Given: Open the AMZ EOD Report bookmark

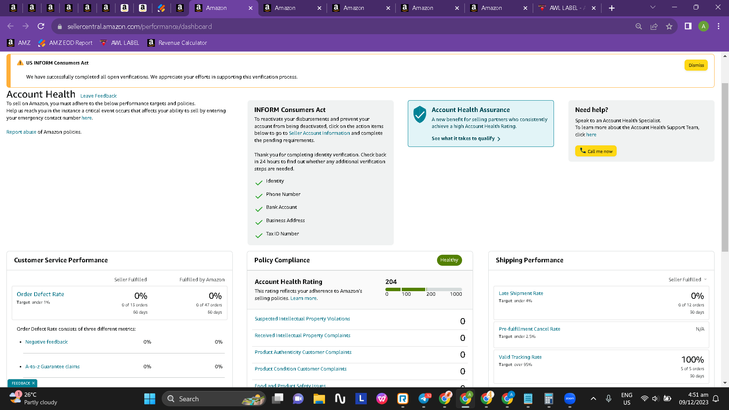Looking at the screenshot, I should (65, 43).
